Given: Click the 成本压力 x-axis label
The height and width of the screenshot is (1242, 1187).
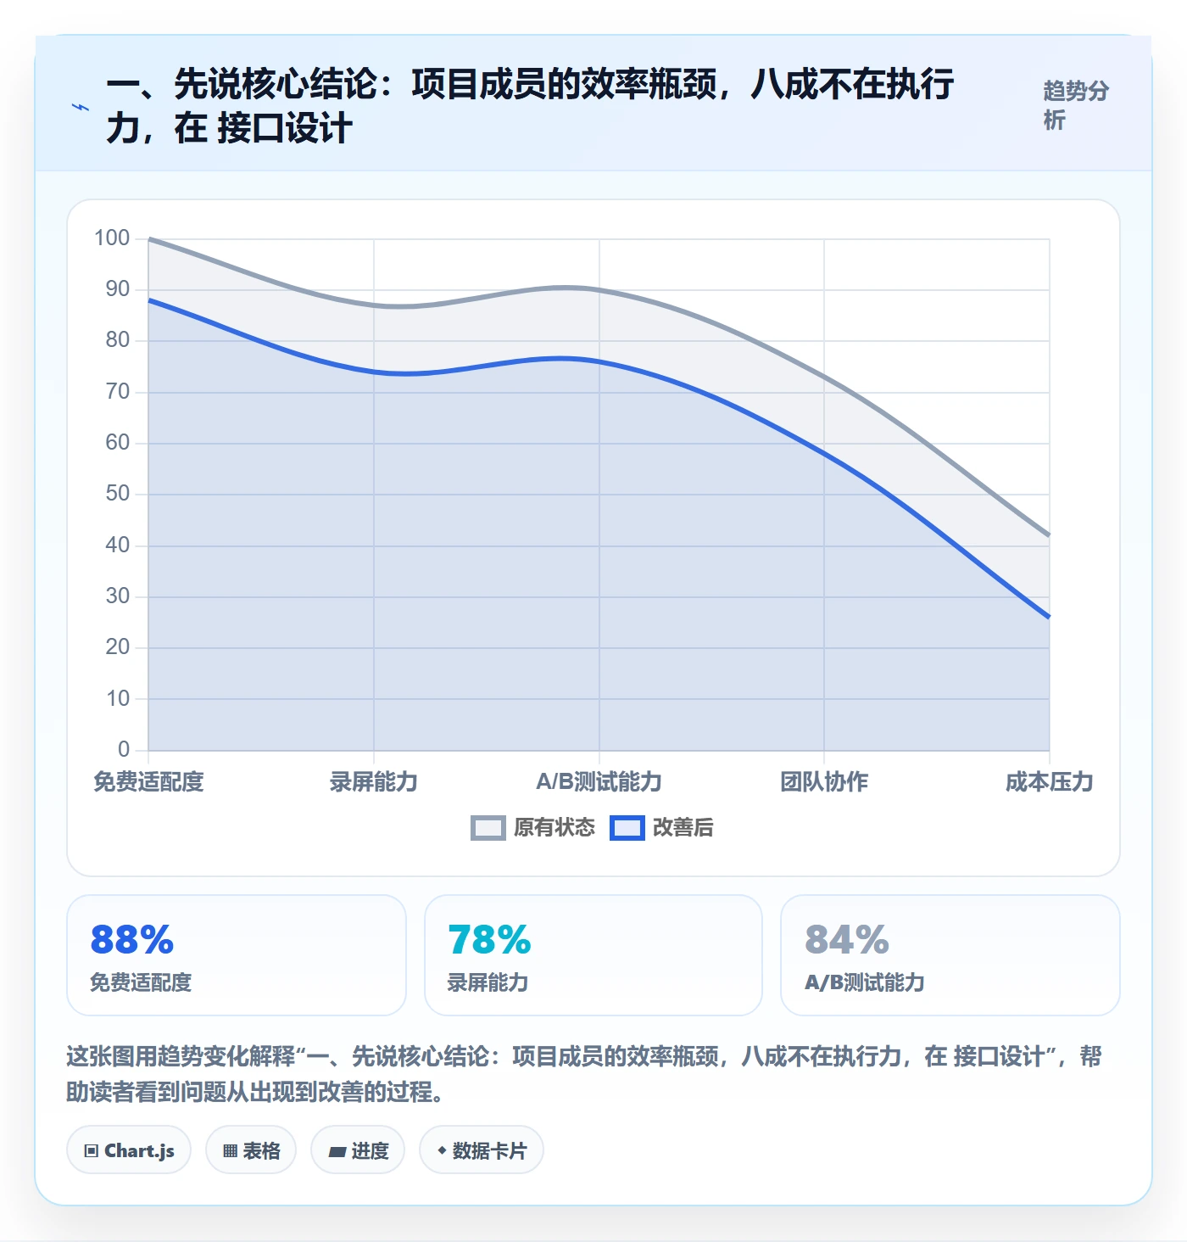Looking at the screenshot, I should click(1050, 781).
